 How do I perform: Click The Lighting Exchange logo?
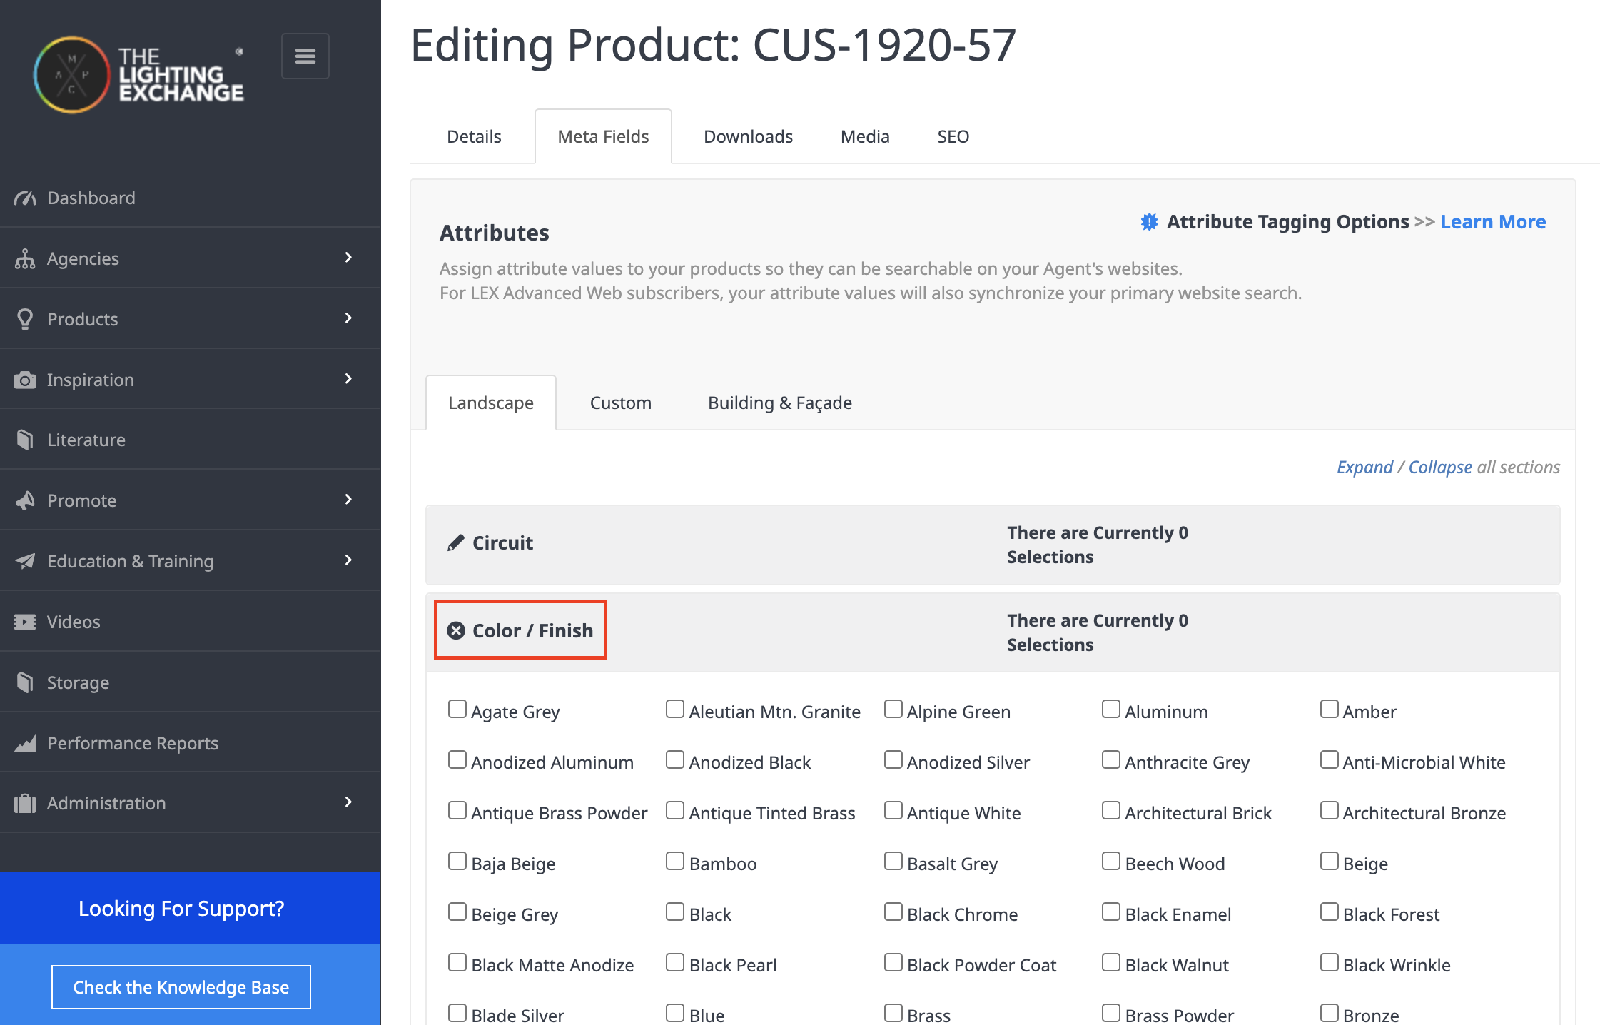pyautogui.click(x=139, y=75)
